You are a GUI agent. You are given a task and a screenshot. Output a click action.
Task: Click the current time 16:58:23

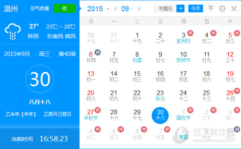(54, 139)
